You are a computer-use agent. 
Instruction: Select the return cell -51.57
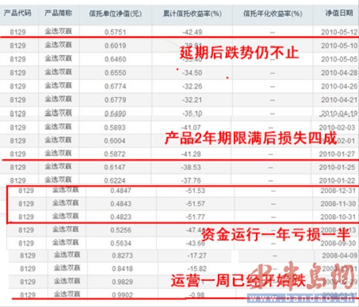pos(195,203)
